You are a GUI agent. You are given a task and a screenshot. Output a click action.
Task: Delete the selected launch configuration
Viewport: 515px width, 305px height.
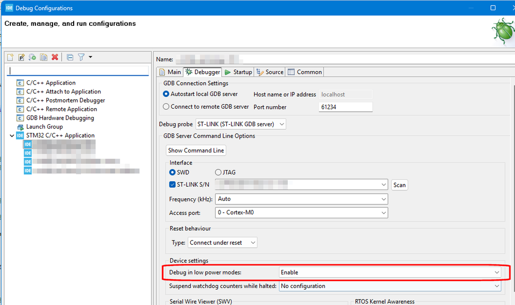pos(55,57)
